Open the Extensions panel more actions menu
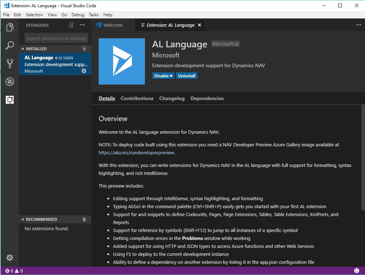365x275 pixels. pos(82,25)
